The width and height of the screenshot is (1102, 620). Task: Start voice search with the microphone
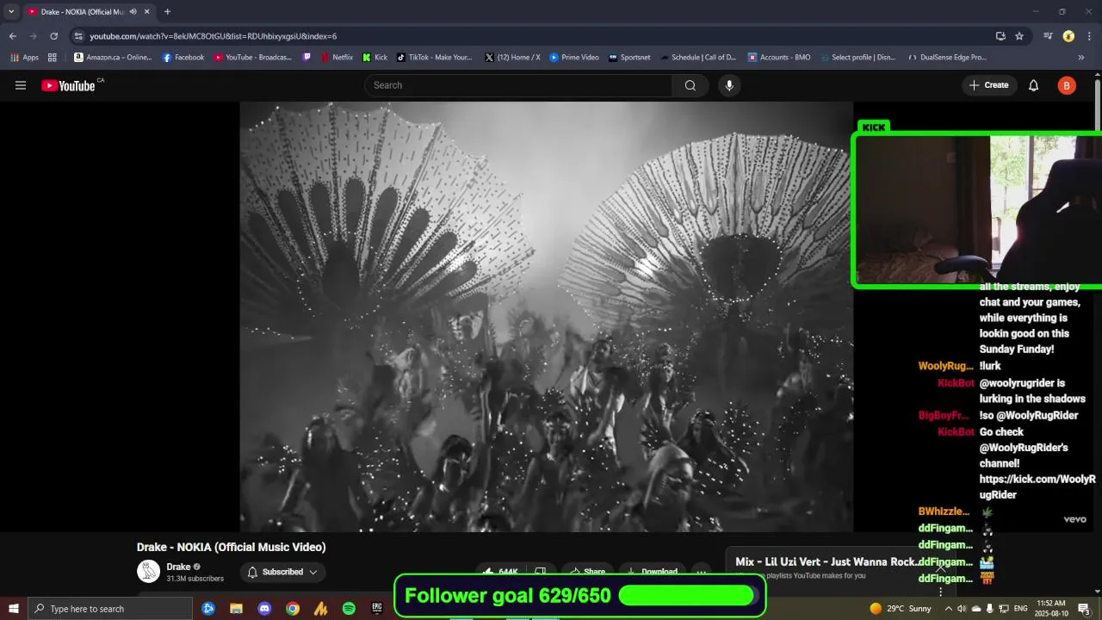point(729,85)
